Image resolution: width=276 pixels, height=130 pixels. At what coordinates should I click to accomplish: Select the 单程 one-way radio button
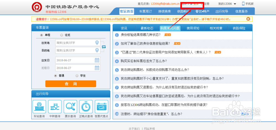(x=42, y=35)
